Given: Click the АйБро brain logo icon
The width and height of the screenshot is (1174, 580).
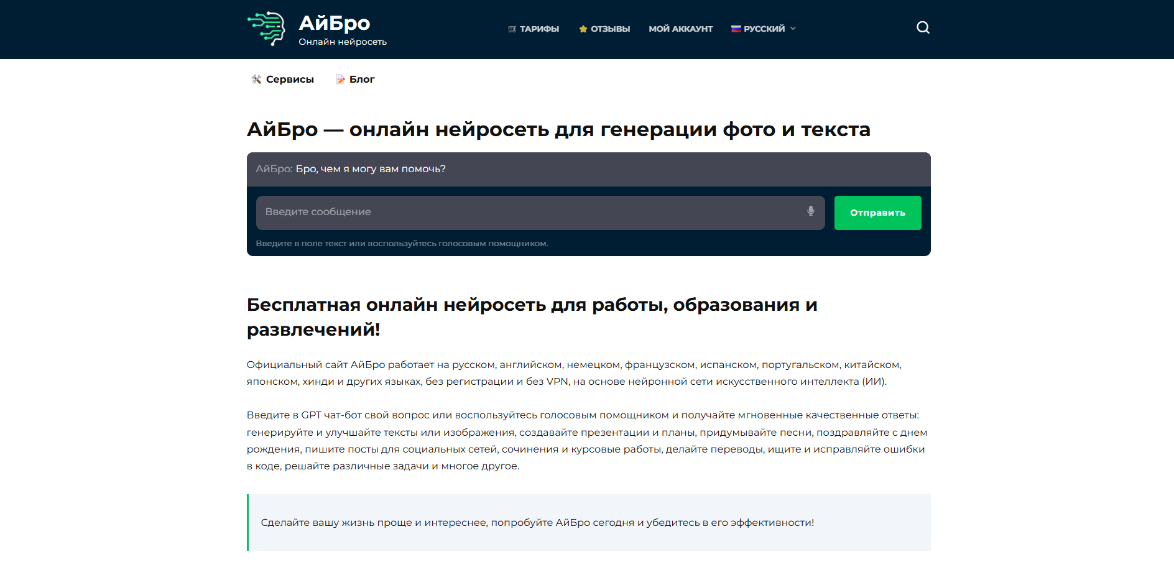Looking at the screenshot, I should tap(266, 29).
